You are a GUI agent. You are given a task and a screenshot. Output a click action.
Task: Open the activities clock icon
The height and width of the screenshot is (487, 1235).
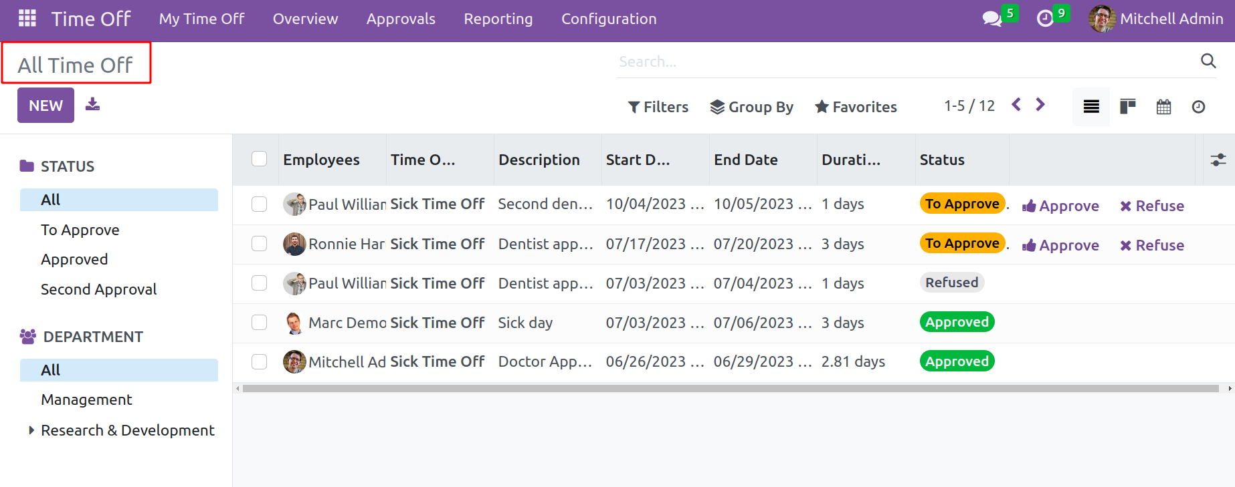(1044, 19)
